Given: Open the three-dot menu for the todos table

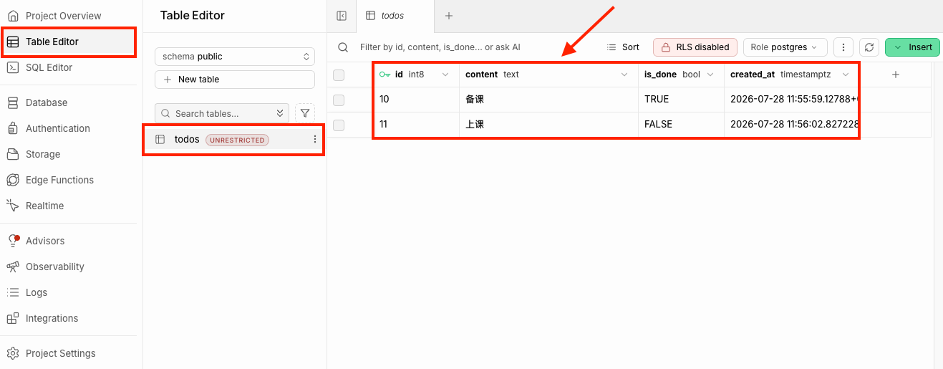Looking at the screenshot, I should pyautogui.click(x=315, y=140).
